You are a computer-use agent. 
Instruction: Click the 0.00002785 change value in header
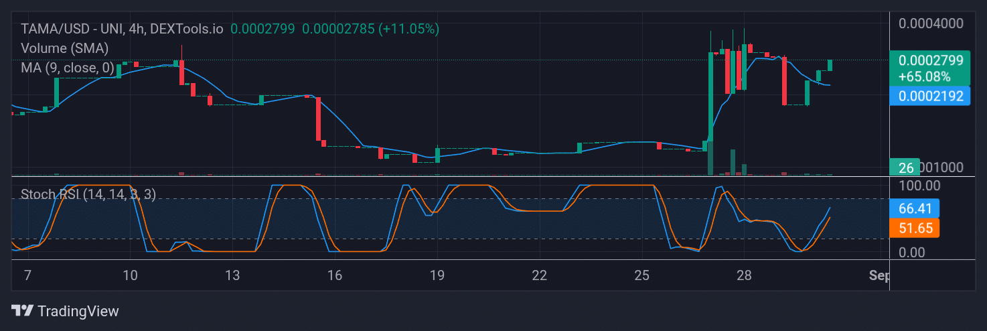click(x=338, y=29)
